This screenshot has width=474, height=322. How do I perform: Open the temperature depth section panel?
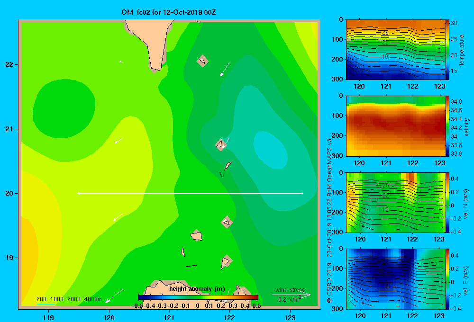pyautogui.click(x=395, y=50)
